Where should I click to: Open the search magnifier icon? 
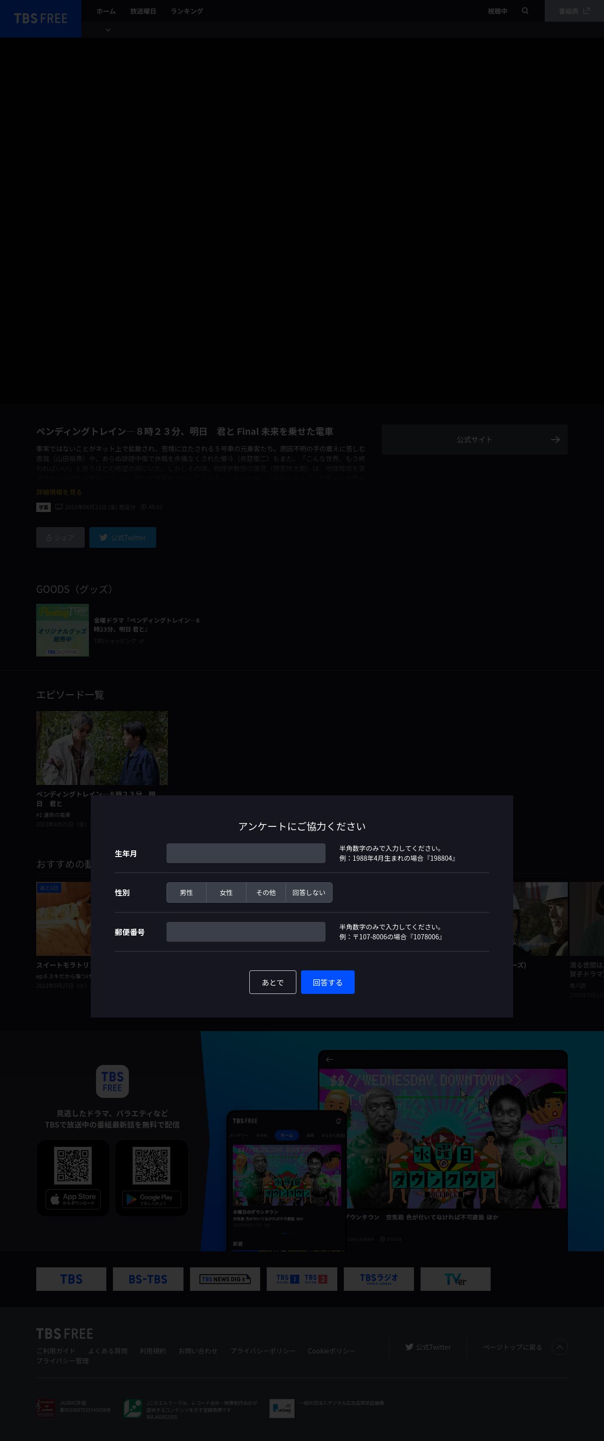(525, 11)
